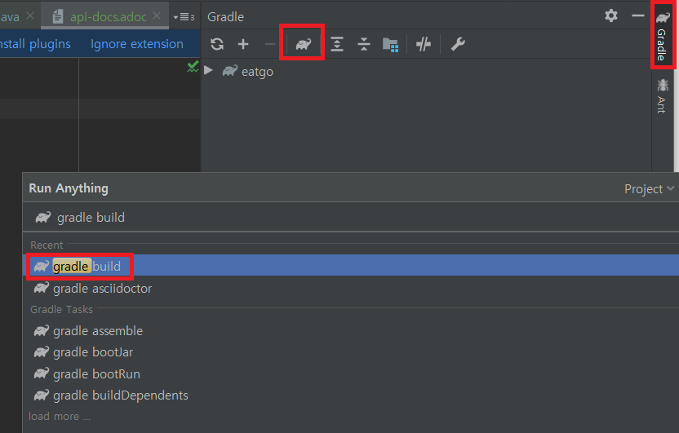This screenshot has width=679, height=433.
Task: Reload all Gradle projects
Action: [x=217, y=44]
